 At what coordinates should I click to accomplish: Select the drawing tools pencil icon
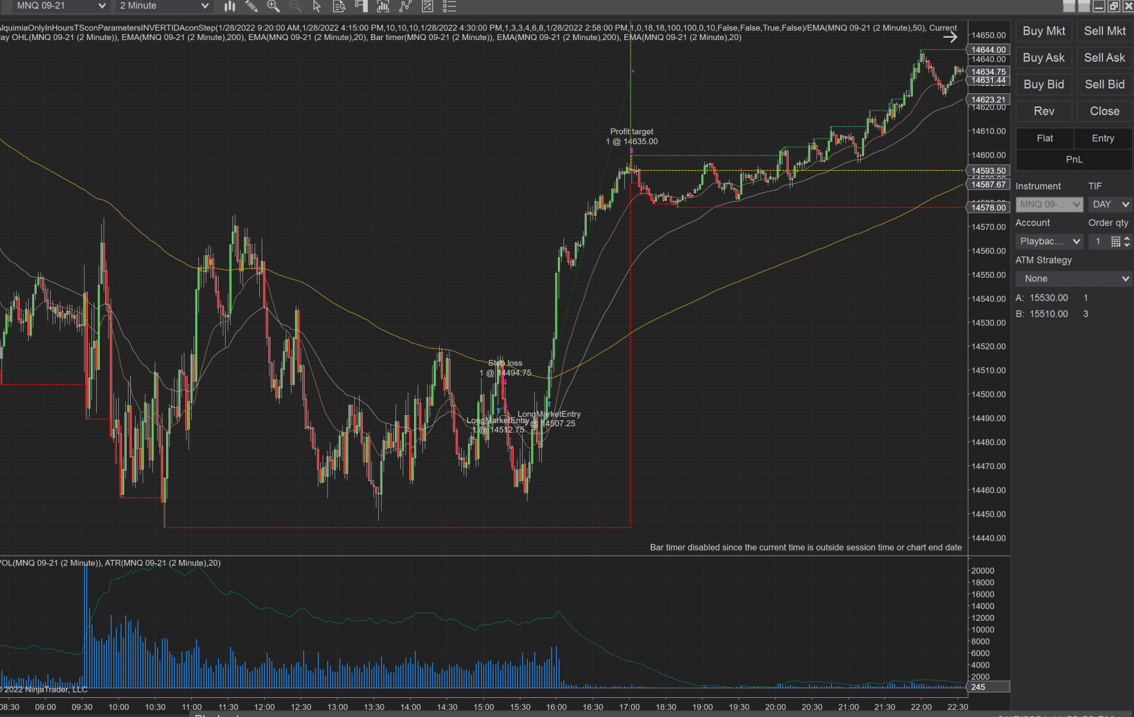click(252, 6)
